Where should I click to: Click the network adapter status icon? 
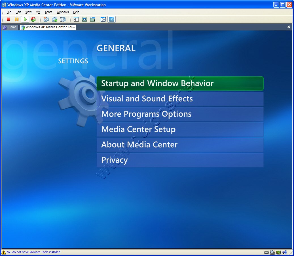[278, 252]
